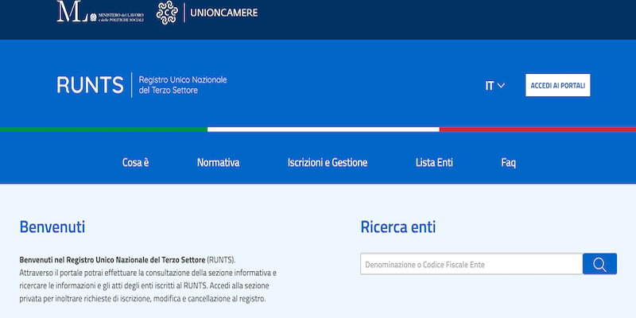The width and height of the screenshot is (636, 318).
Task: Expand the IT language dropdown
Action: pos(494,86)
